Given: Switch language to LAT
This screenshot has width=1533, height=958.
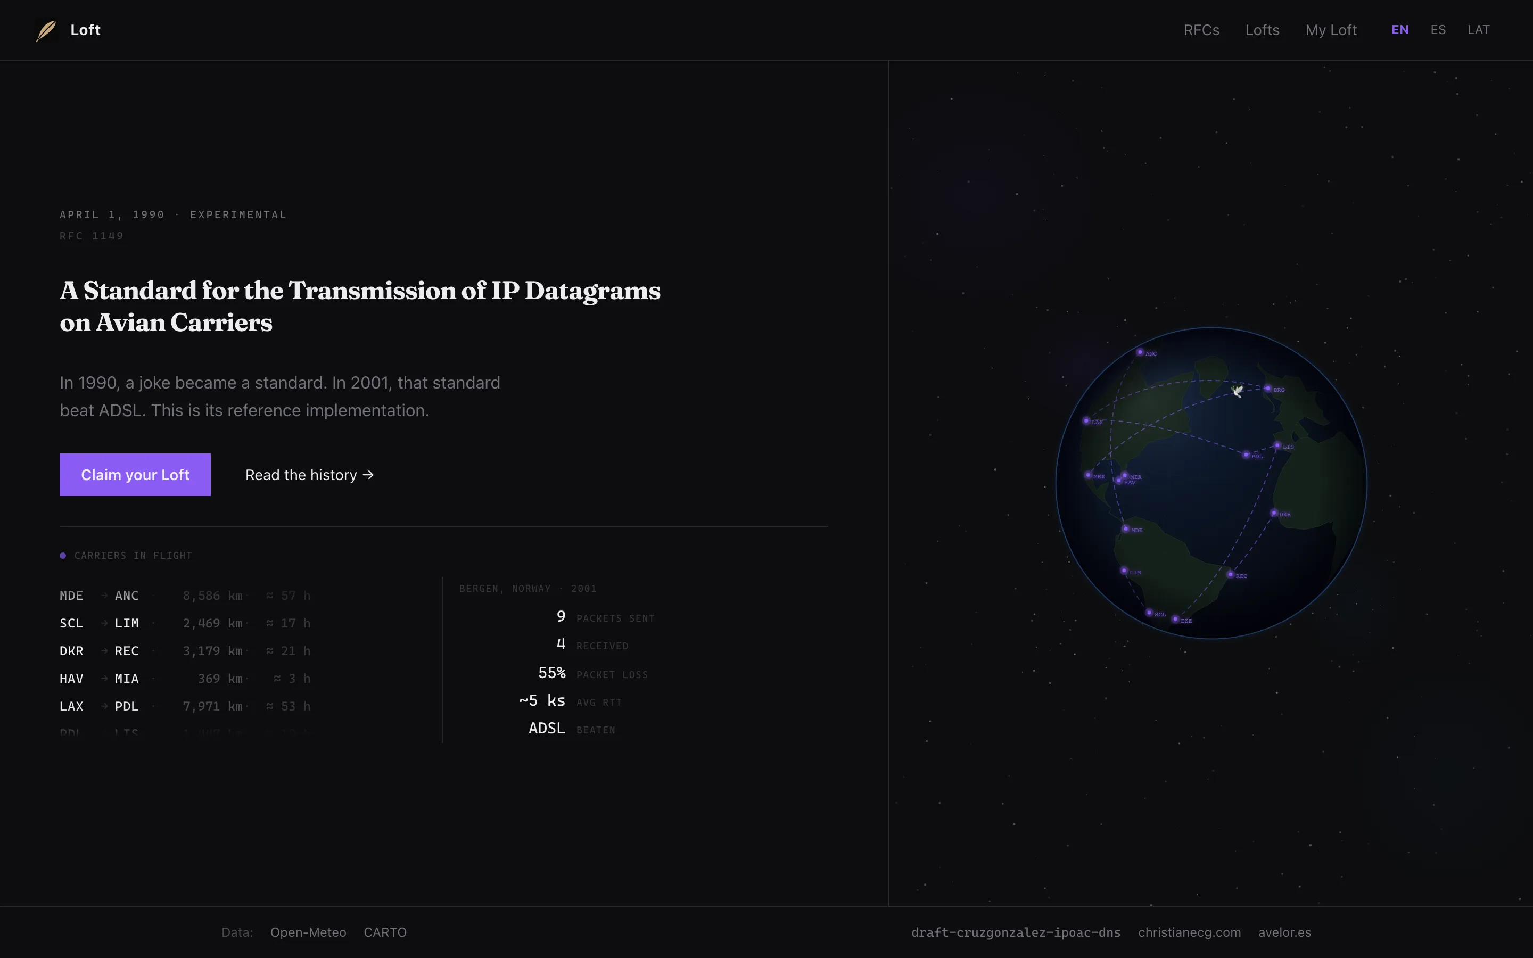Looking at the screenshot, I should (x=1479, y=30).
